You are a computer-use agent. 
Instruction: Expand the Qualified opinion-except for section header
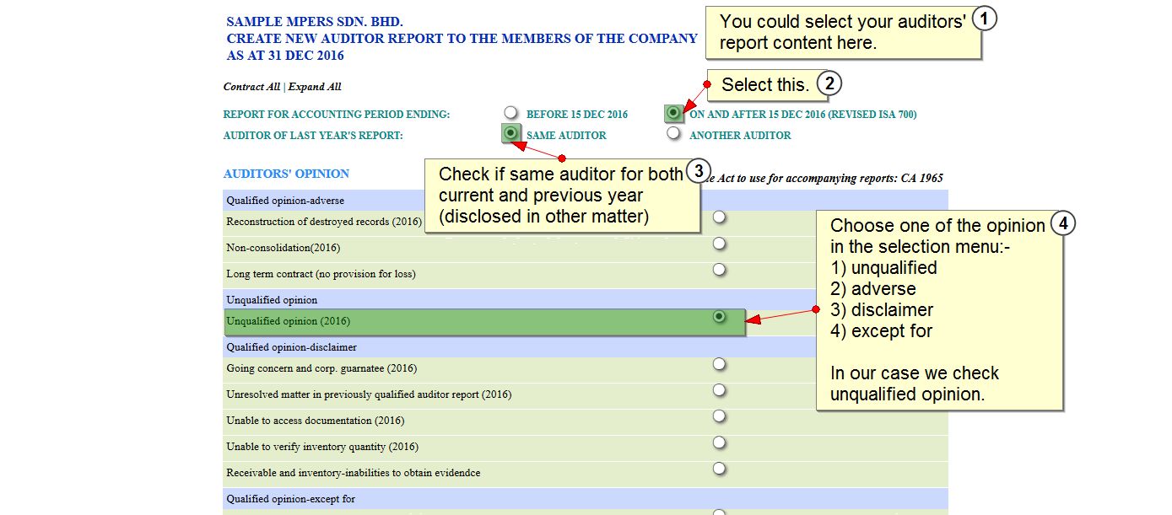pos(290,499)
